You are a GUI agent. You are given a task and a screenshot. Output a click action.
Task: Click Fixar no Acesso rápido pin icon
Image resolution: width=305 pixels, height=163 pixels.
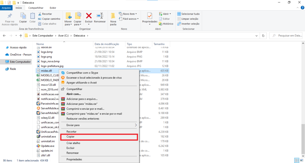tap(10, 16)
